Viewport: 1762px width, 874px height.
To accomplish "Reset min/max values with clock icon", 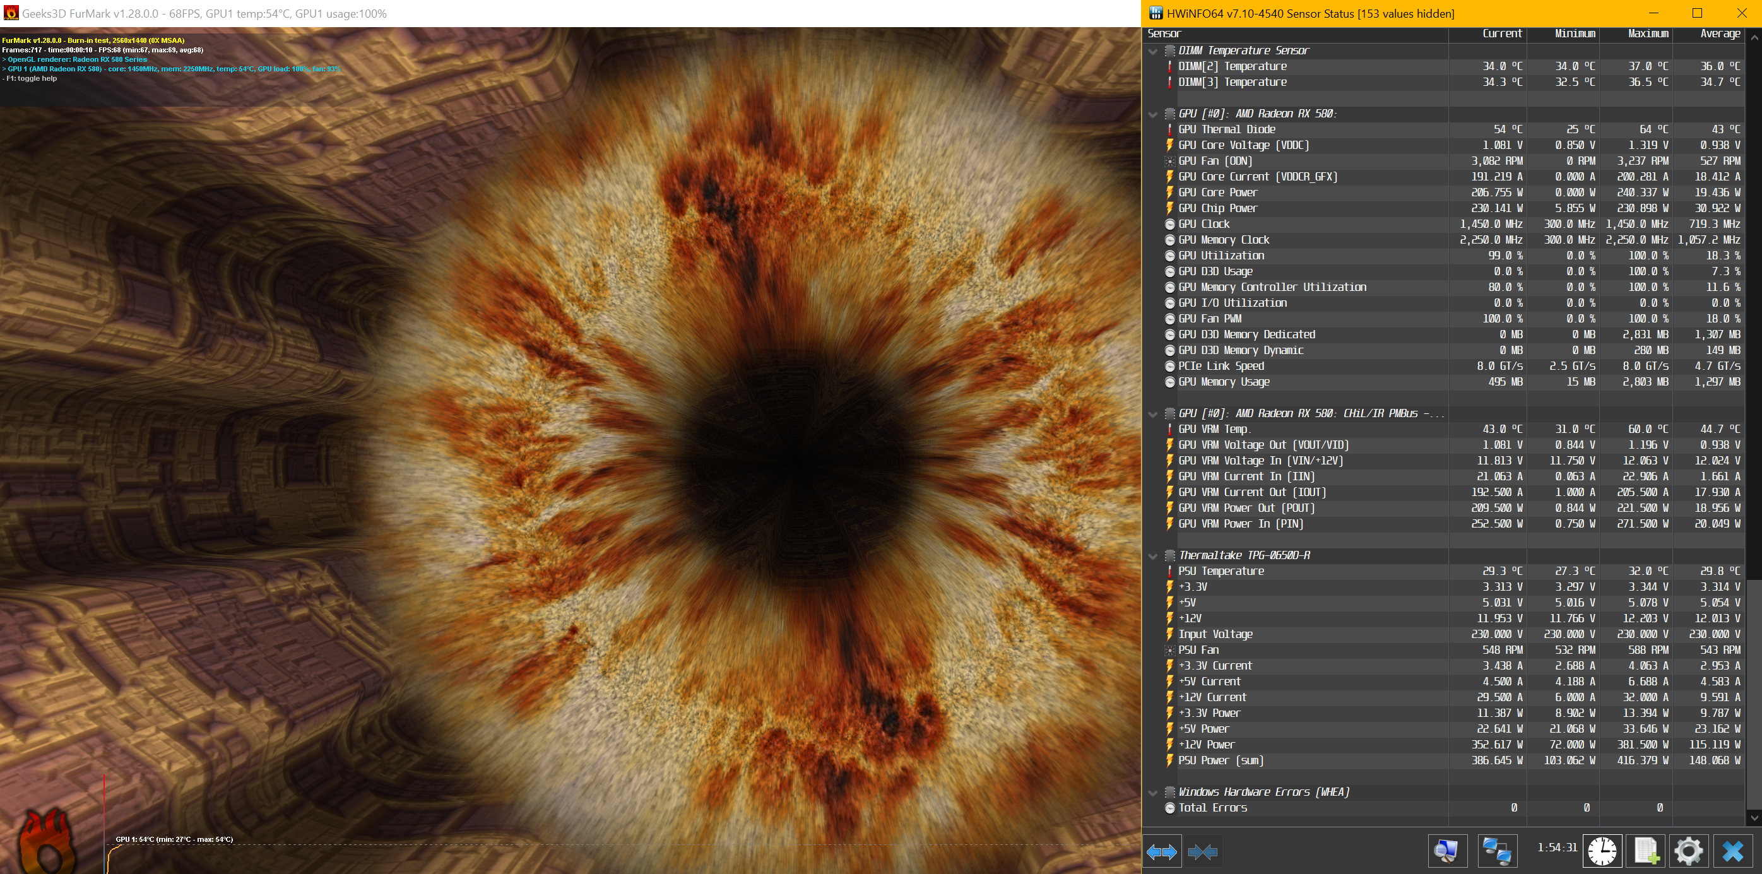I will tap(1602, 851).
